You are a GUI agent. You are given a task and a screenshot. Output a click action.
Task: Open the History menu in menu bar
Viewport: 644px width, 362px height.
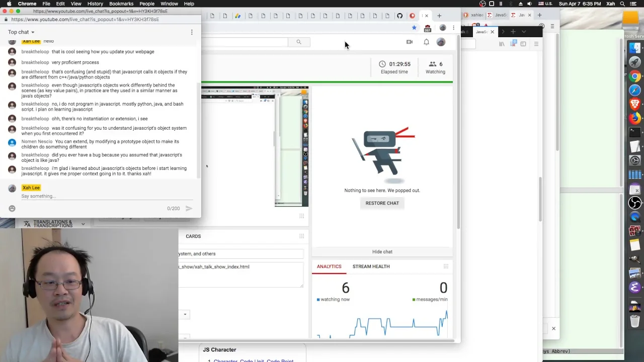click(x=95, y=4)
